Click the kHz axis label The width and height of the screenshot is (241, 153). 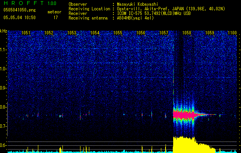3,31
